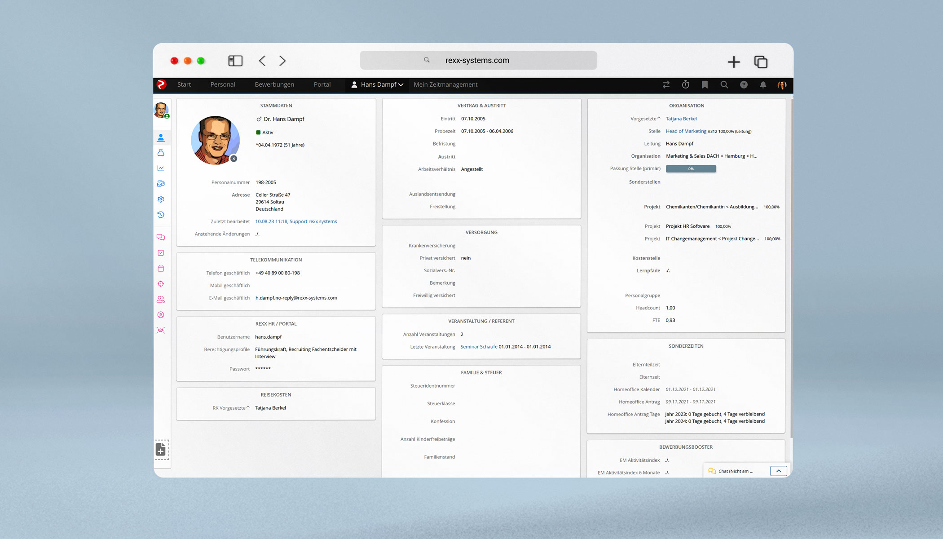Open the stopwatch time tracking icon

click(x=685, y=84)
